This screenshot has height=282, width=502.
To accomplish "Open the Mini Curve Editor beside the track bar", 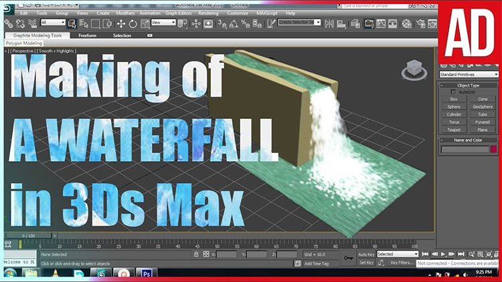I will click(8, 245).
